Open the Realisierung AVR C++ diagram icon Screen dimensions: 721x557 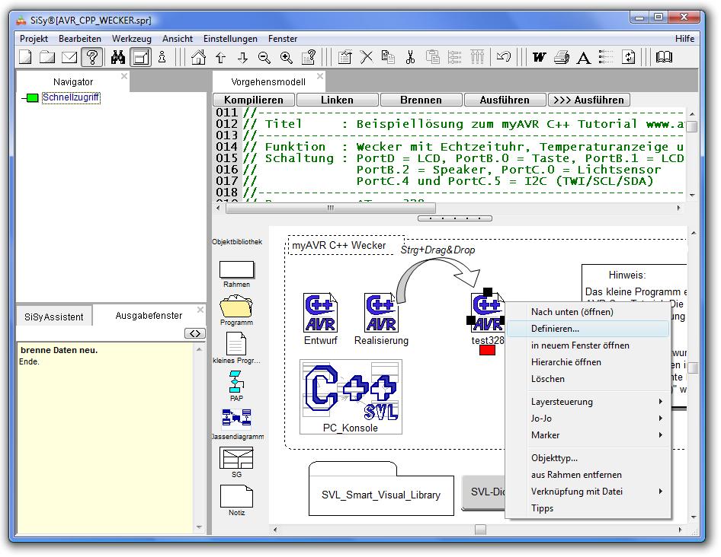(381, 313)
